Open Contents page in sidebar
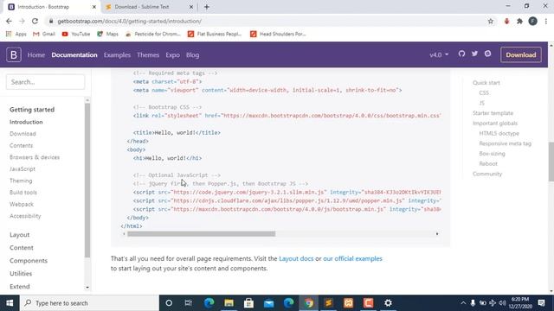This screenshot has width=554, height=311. click(21, 145)
